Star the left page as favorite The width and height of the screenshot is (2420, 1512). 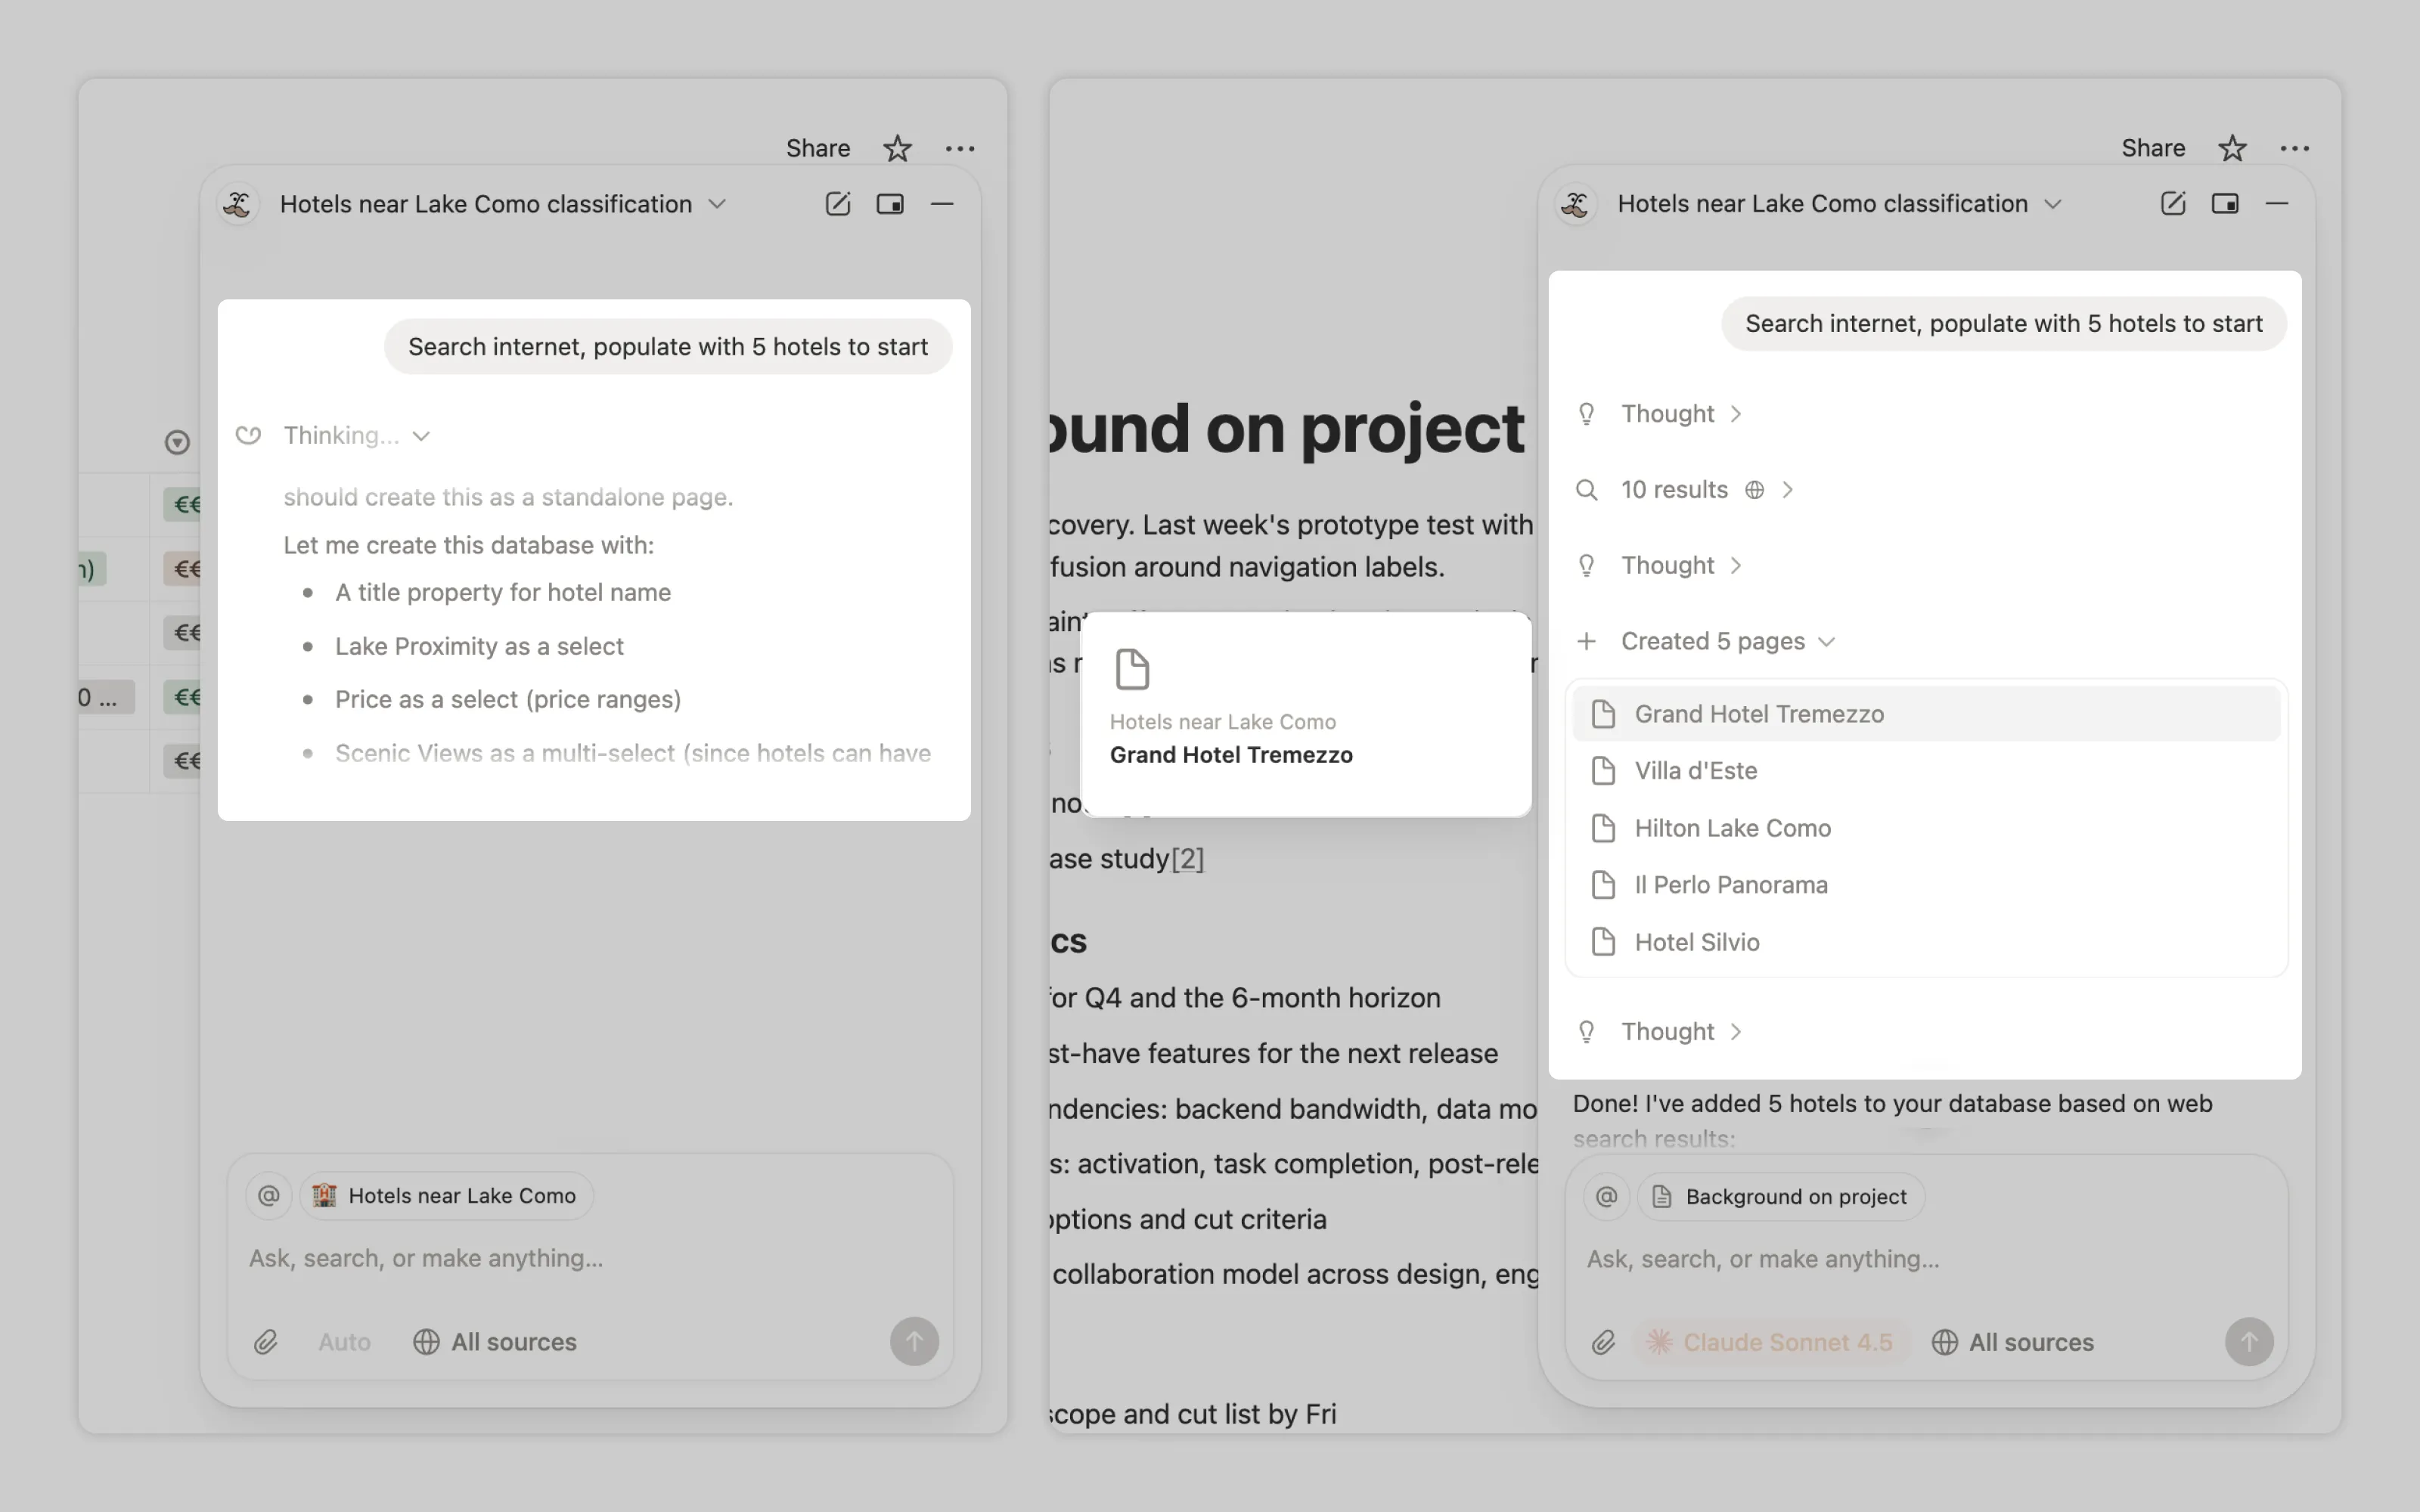tap(897, 148)
